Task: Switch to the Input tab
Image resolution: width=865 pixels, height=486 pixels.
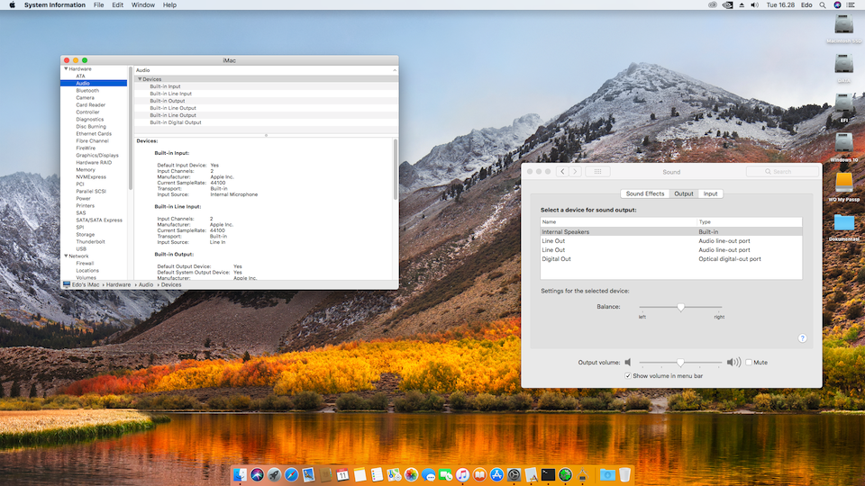Action: click(x=711, y=193)
